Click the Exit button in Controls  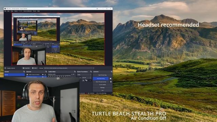102,90
